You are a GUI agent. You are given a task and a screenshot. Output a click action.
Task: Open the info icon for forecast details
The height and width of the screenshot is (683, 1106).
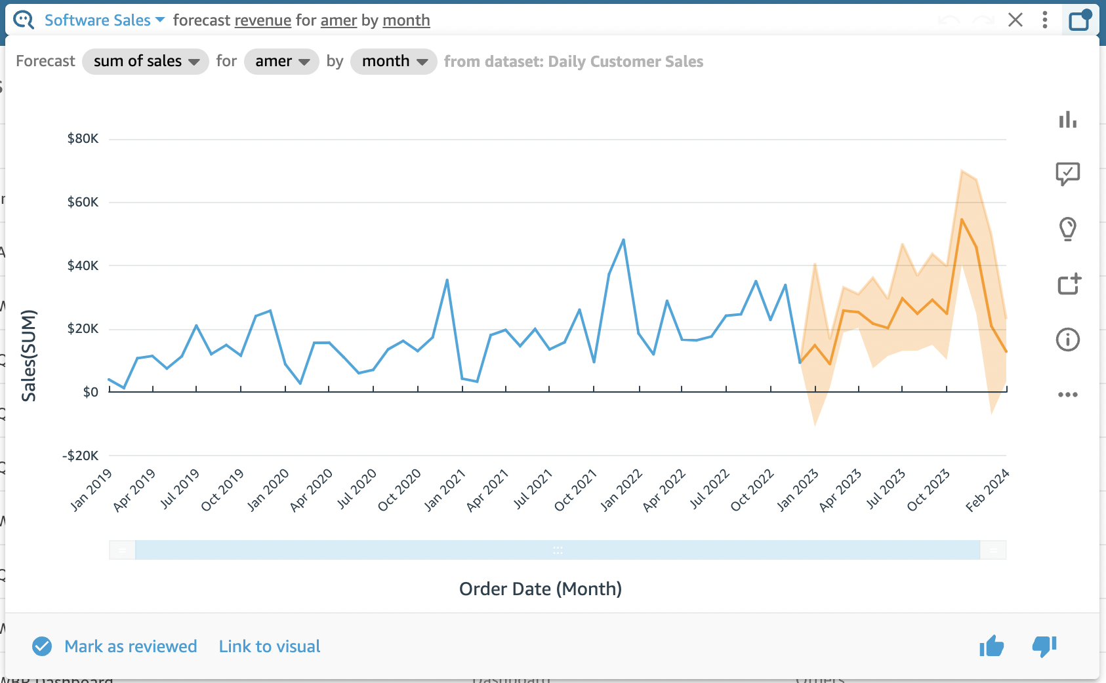(1068, 340)
